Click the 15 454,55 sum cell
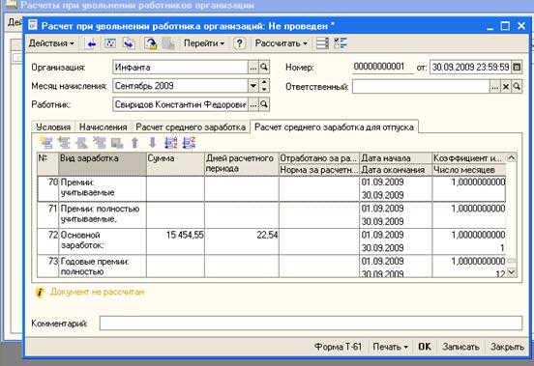The image size is (534, 366). tap(175, 241)
